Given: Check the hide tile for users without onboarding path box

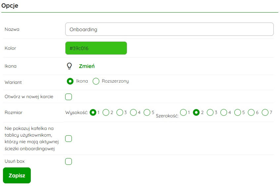Looking at the screenshot, I should (69, 139).
